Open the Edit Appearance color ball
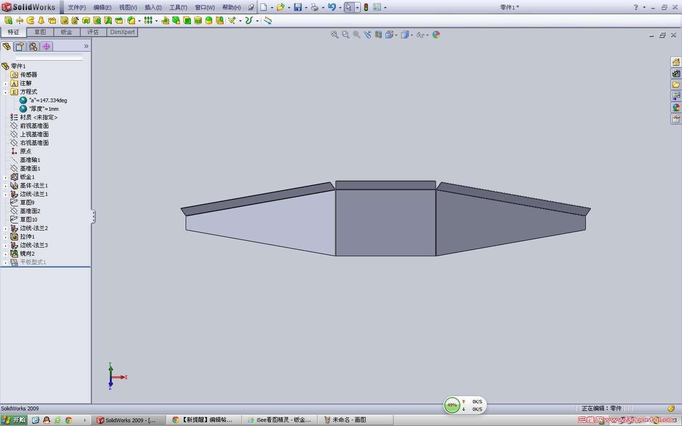This screenshot has width=682, height=426. [x=436, y=35]
